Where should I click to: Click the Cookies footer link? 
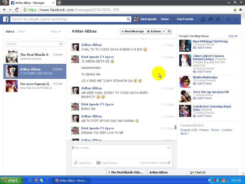[227, 130]
